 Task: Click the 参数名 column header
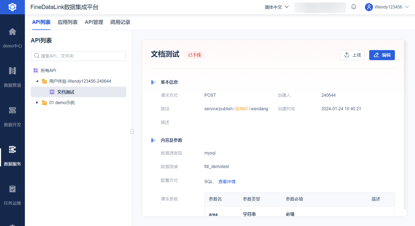tap(215, 199)
